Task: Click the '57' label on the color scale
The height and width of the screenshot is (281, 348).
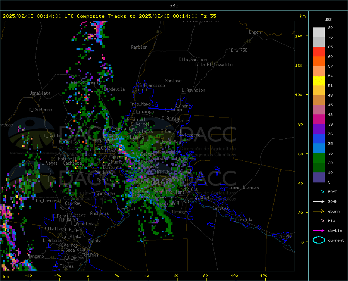Action: click(x=330, y=66)
